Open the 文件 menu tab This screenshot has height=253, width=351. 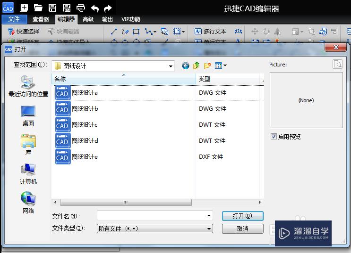point(14,19)
